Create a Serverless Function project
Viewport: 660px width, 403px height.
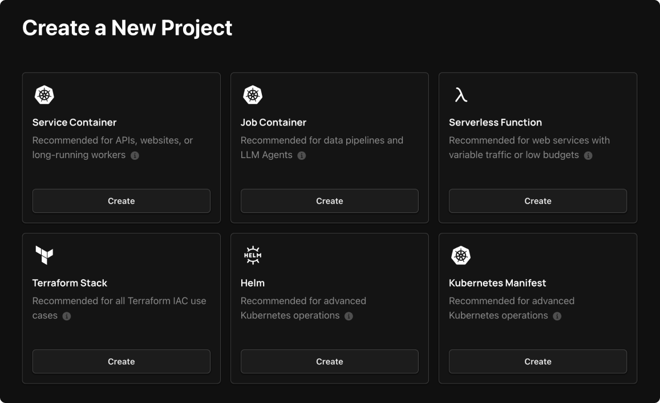[x=537, y=201]
